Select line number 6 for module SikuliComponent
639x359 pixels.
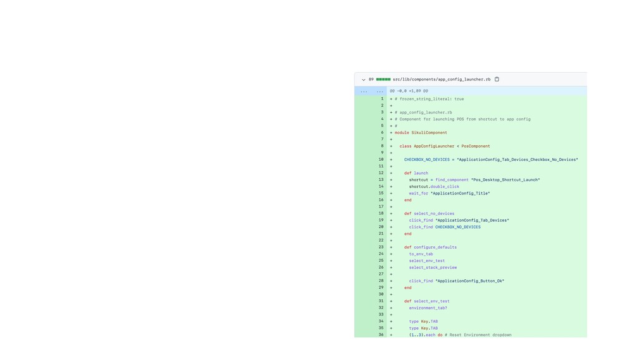click(382, 133)
